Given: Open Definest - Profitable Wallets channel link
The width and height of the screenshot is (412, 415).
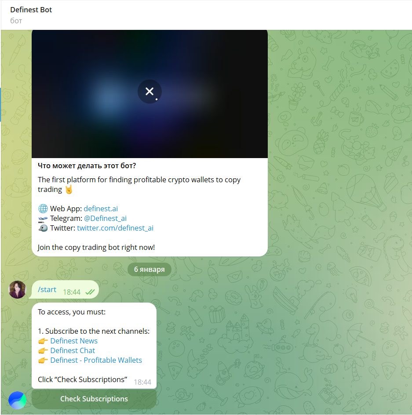Looking at the screenshot, I should click(x=96, y=360).
